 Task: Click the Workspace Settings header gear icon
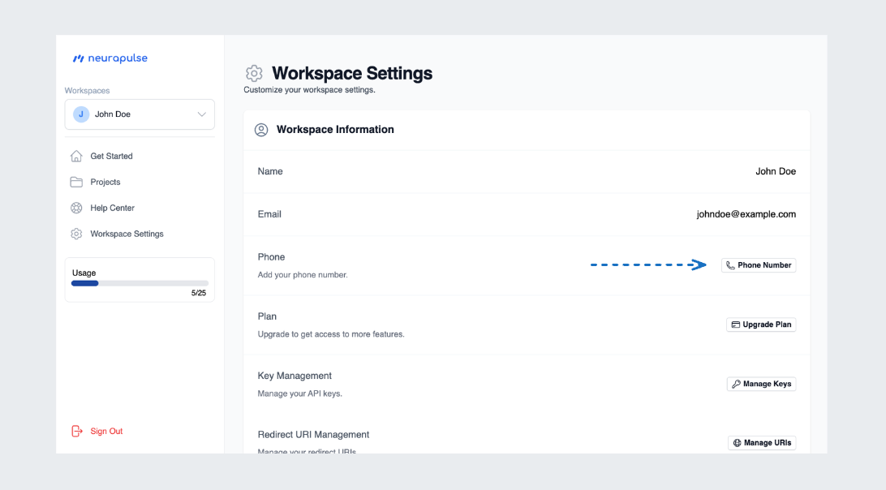(x=254, y=74)
